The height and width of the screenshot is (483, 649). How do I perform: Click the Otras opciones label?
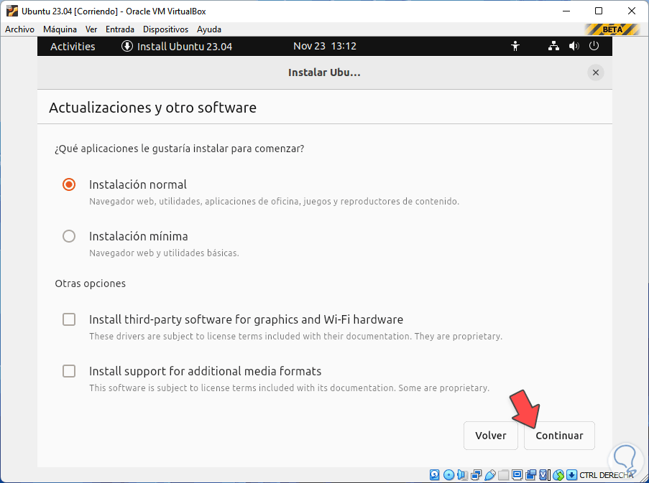click(x=91, y=283)
